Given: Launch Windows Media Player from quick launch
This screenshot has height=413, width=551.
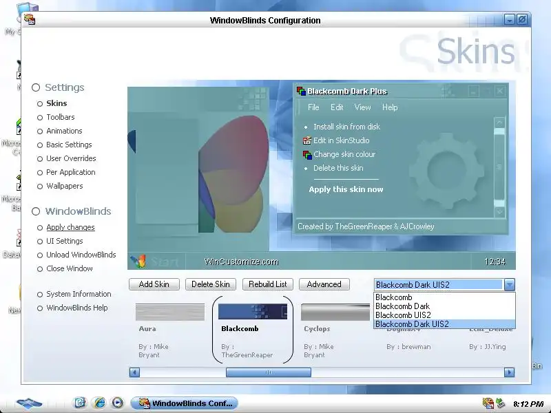Looking at the screenshot, I should coord(118,403).
